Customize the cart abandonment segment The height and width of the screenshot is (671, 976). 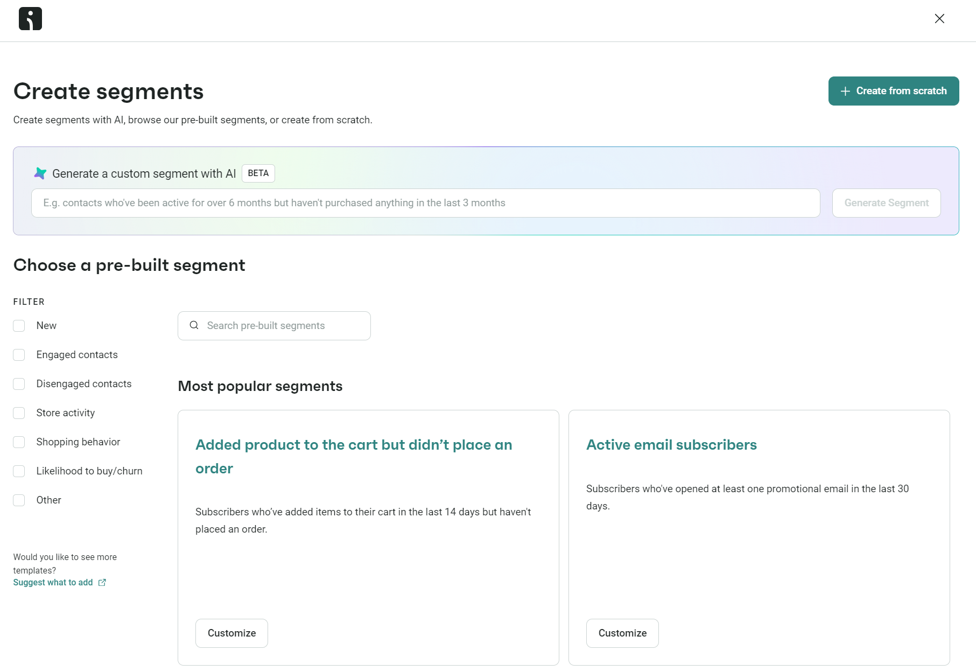click(231, 633)
